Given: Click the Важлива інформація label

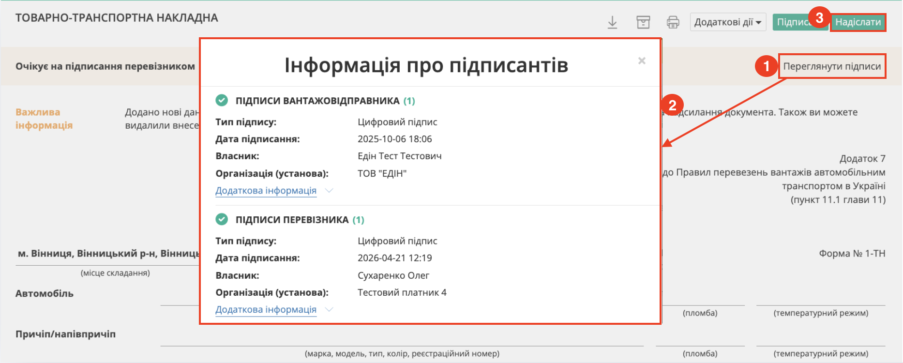Looking at the screenshot, I should click(x=44, y=119).
